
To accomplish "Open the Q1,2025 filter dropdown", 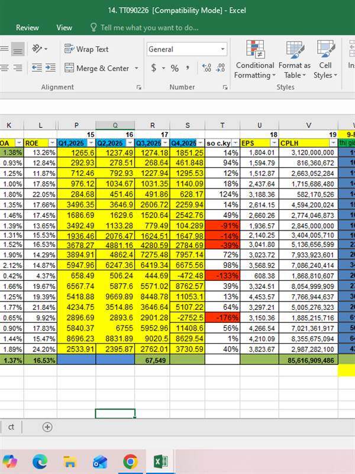I will [91, 143].
